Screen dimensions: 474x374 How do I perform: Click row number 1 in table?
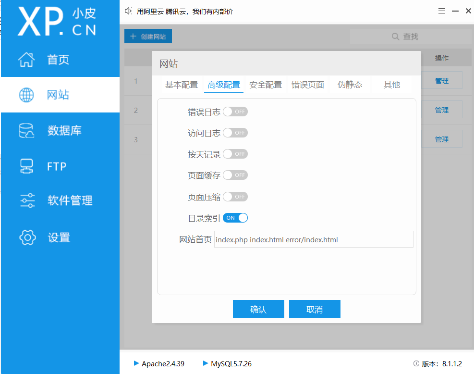136,81
